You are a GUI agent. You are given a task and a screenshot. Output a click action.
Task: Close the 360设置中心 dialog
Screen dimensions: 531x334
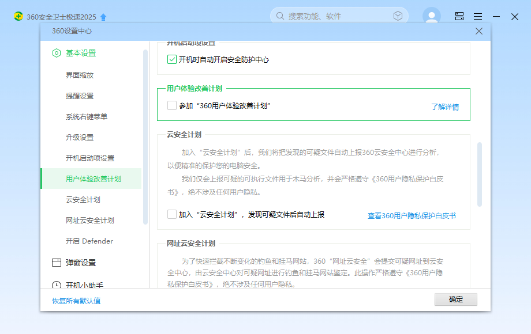pyautogui.click(x=478, y=31)
